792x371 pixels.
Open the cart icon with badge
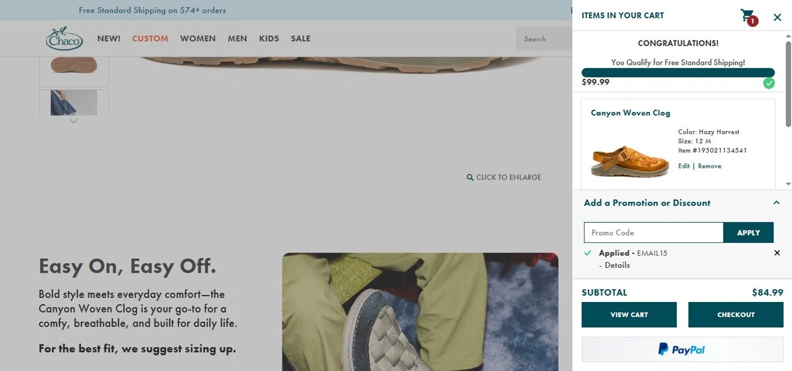[x=749, y=17]
